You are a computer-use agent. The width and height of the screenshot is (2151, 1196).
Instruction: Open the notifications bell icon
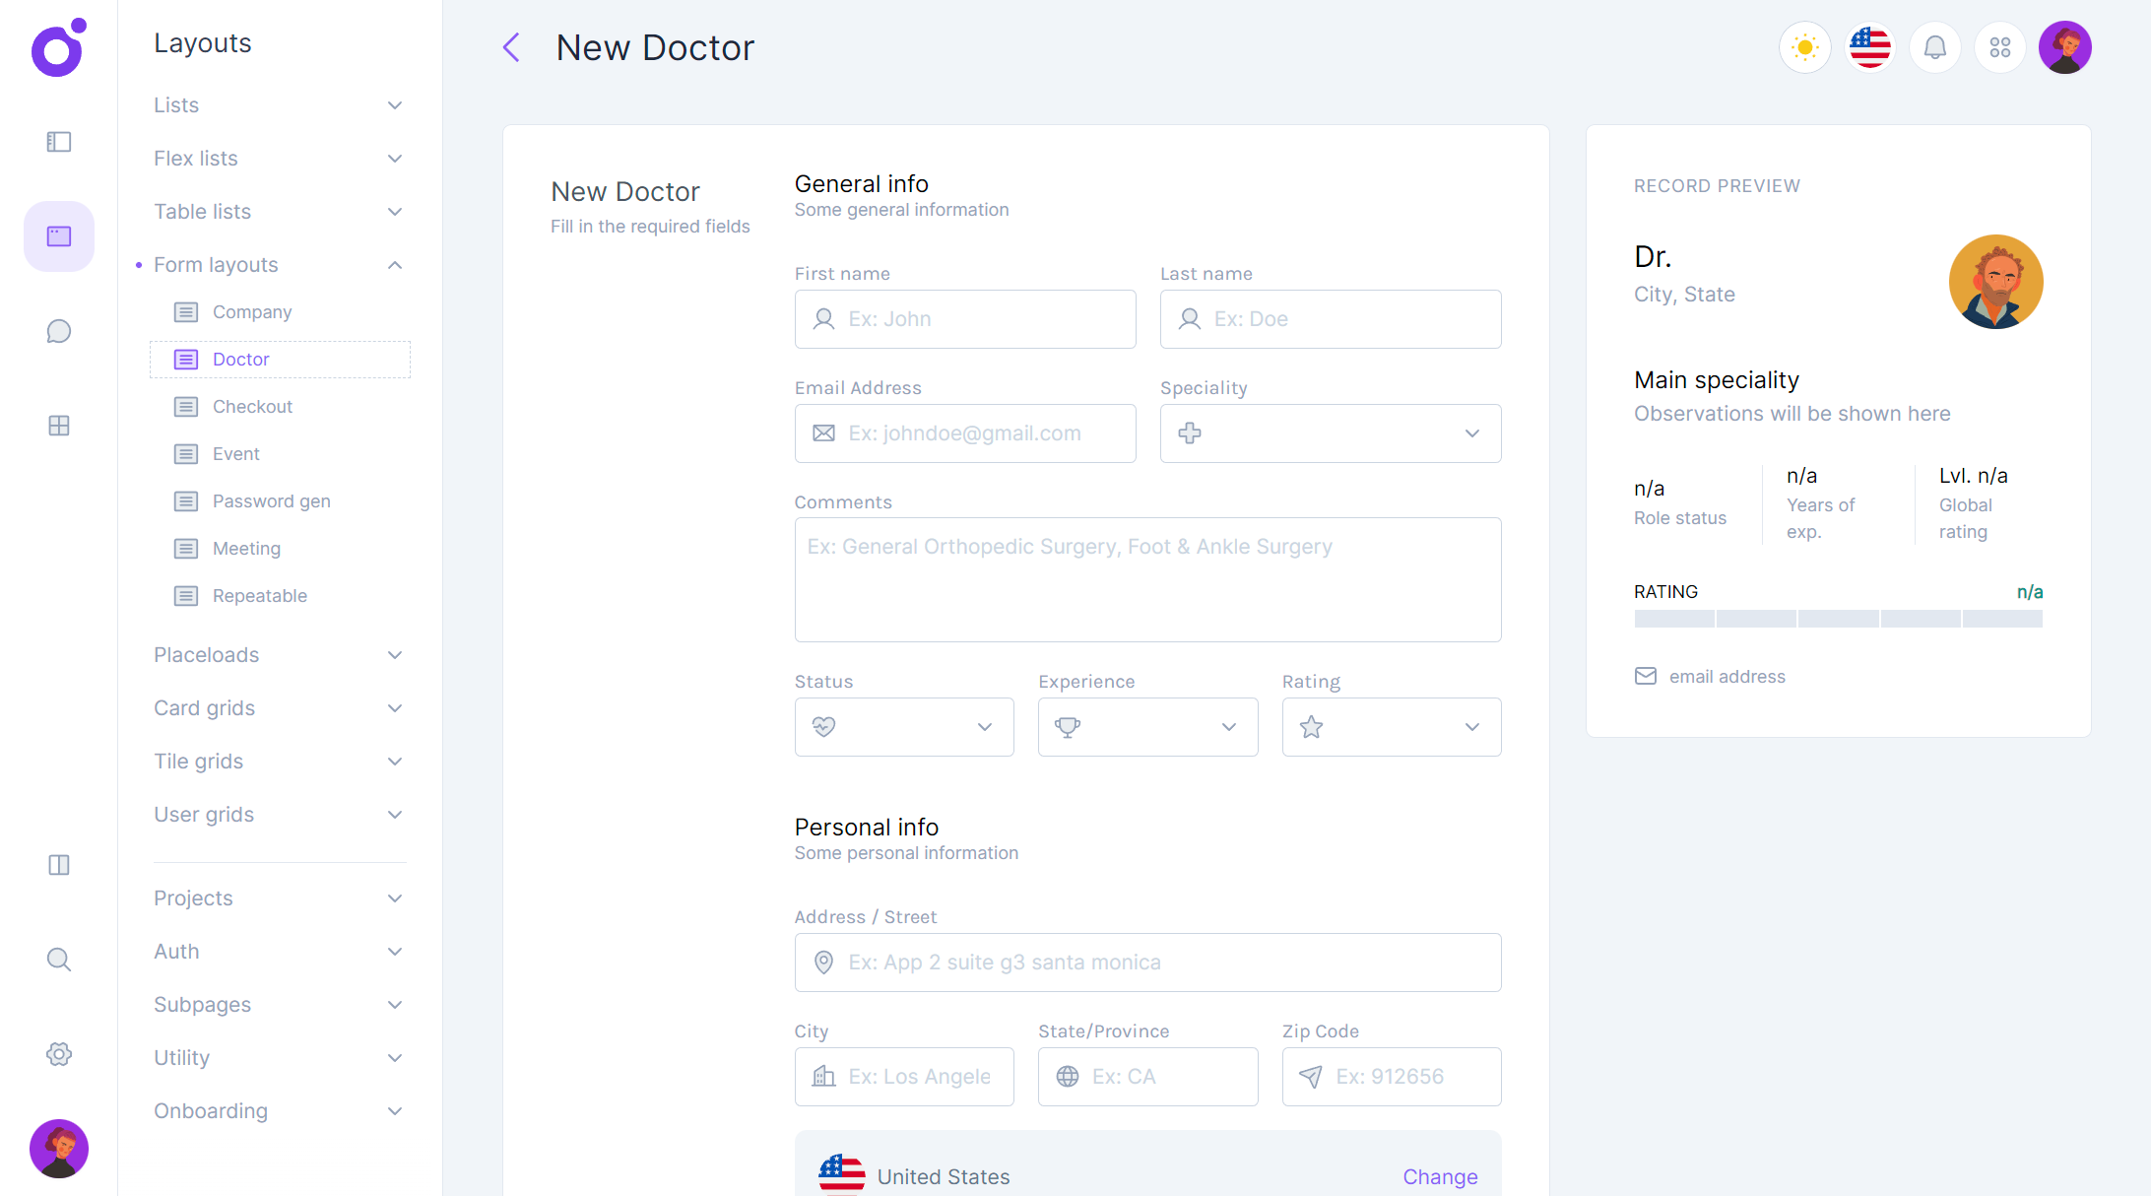coord(1934,47)
